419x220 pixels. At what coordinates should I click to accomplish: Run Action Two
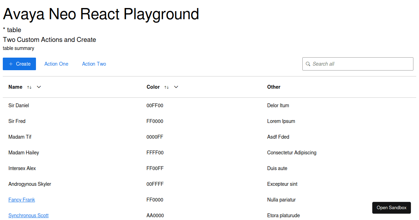(94, 64)
